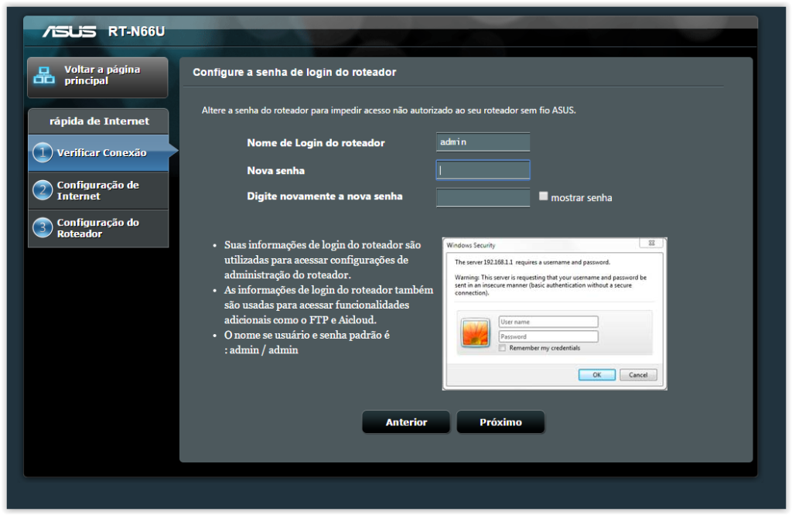792x515 pixels.
Task: Click the Próximo button
Action: 500,422
